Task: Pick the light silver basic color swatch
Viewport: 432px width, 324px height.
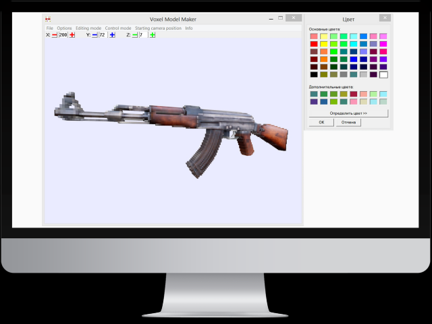Action: [x=363, y=74]
